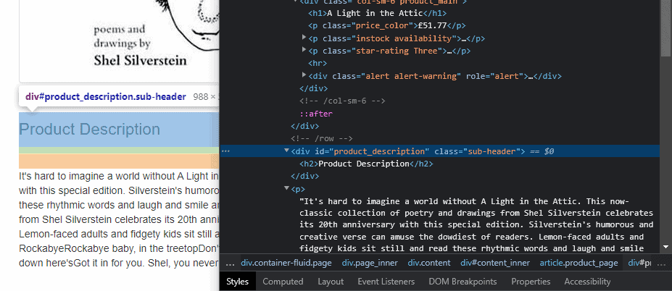Viewport: 672px width, 291px height.
Task: Select div#content_inner breadcrumb item
Action: pos(495,263)
